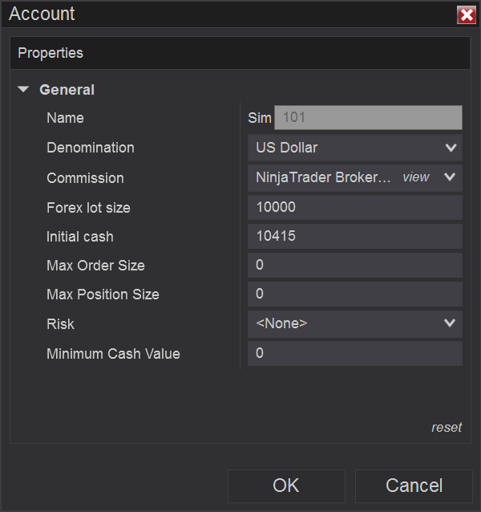
Task: Collapse the General section triangle
Action: 23,90
